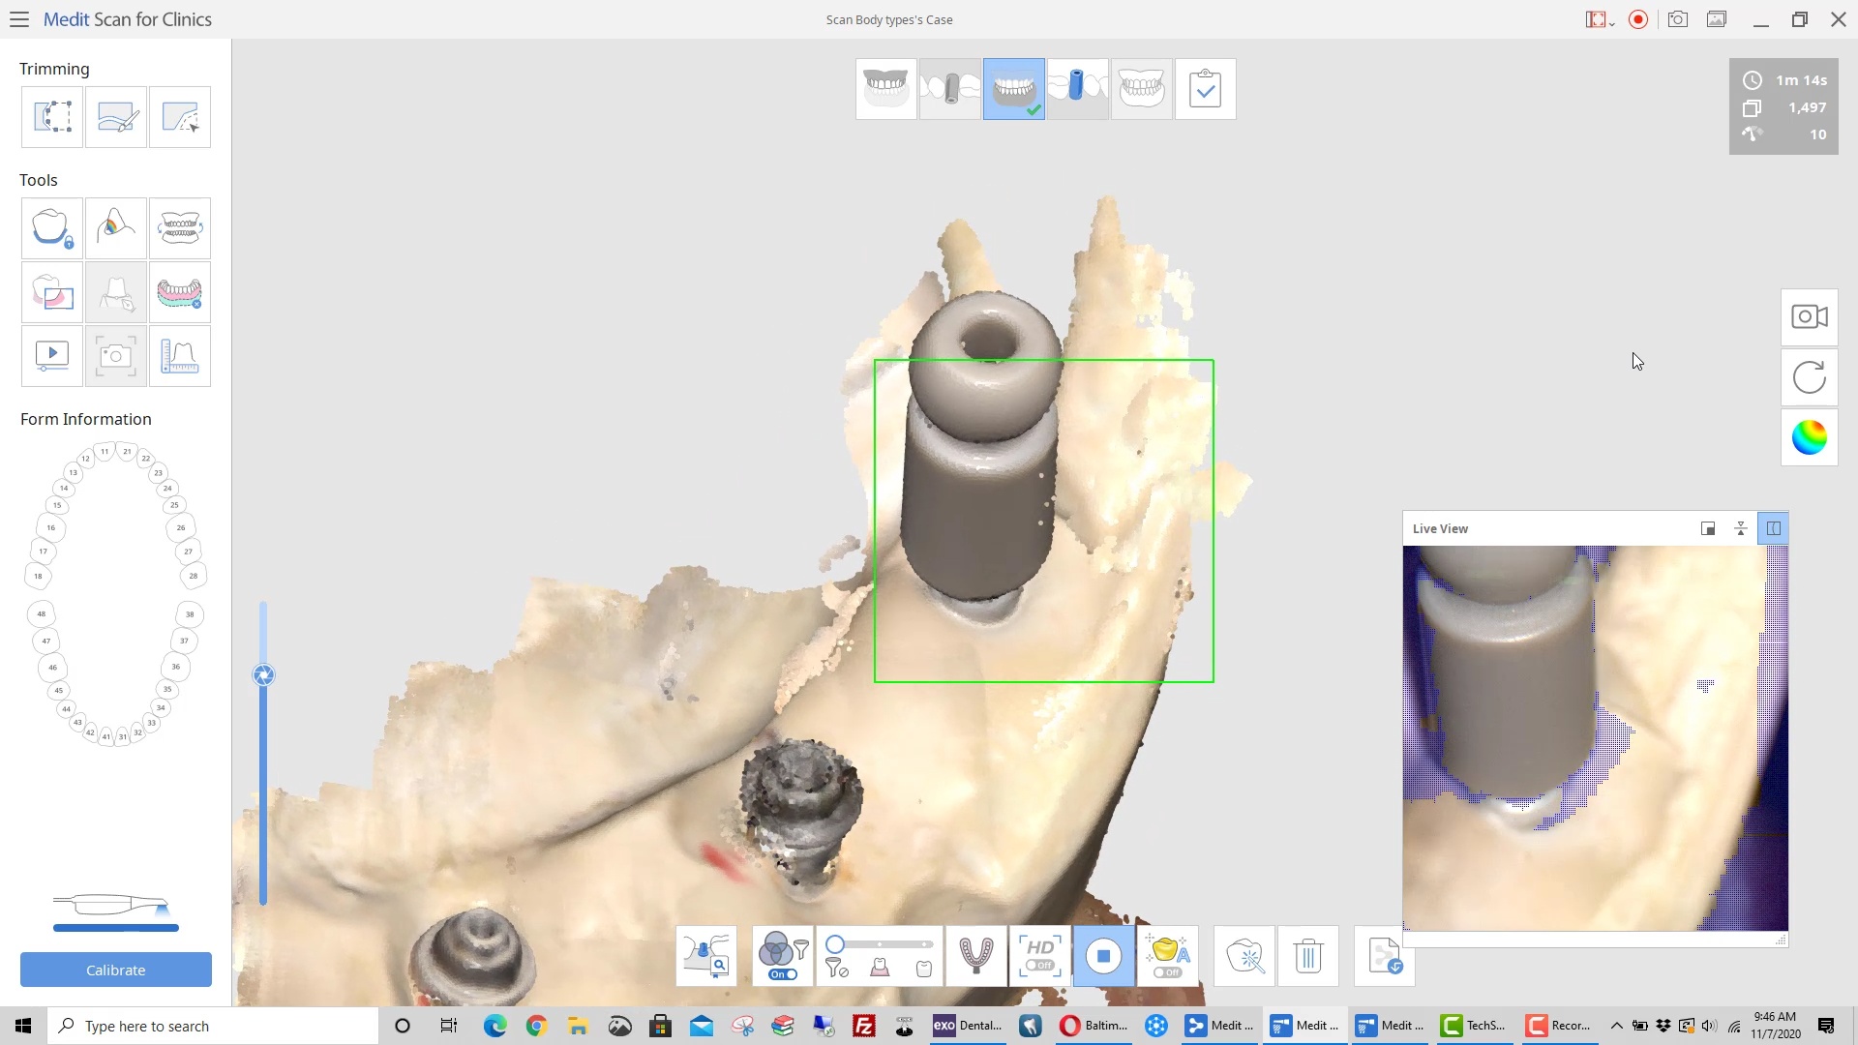
Task: Switch to TechSmith taskbar app
Action: click(x=1475, y=1026)
